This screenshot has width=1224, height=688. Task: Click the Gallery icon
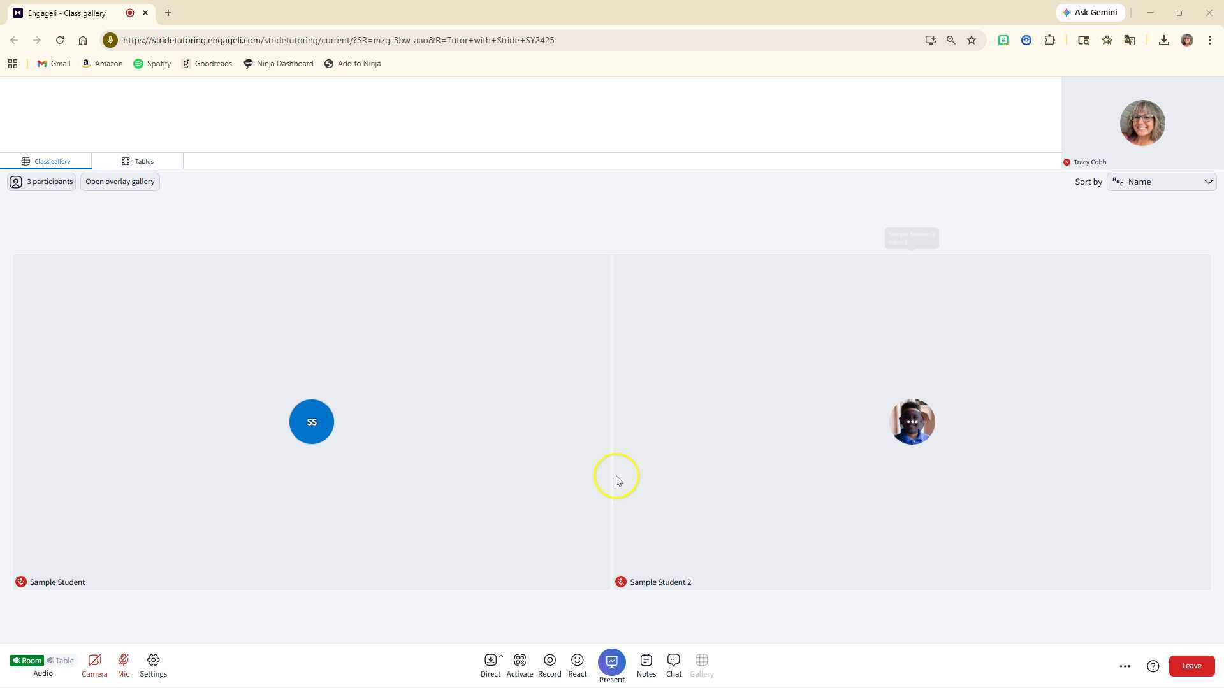click(702, 666)
